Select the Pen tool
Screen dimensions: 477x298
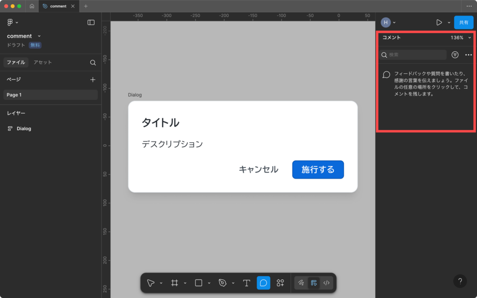[x=223, y=283]
